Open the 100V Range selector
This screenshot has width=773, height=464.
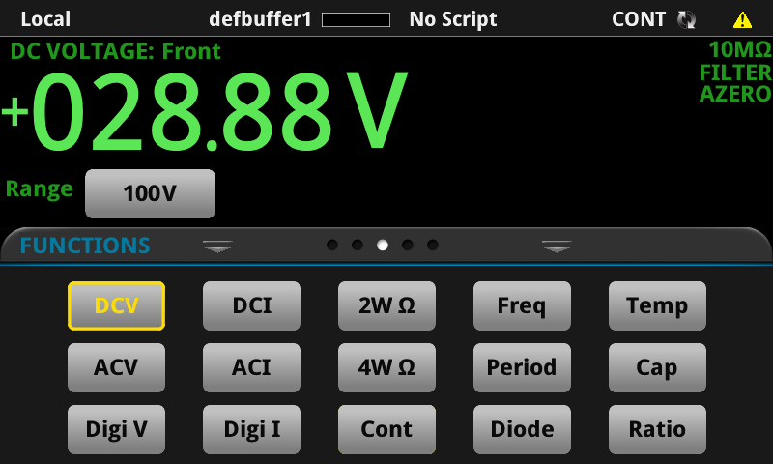[151, 193]
